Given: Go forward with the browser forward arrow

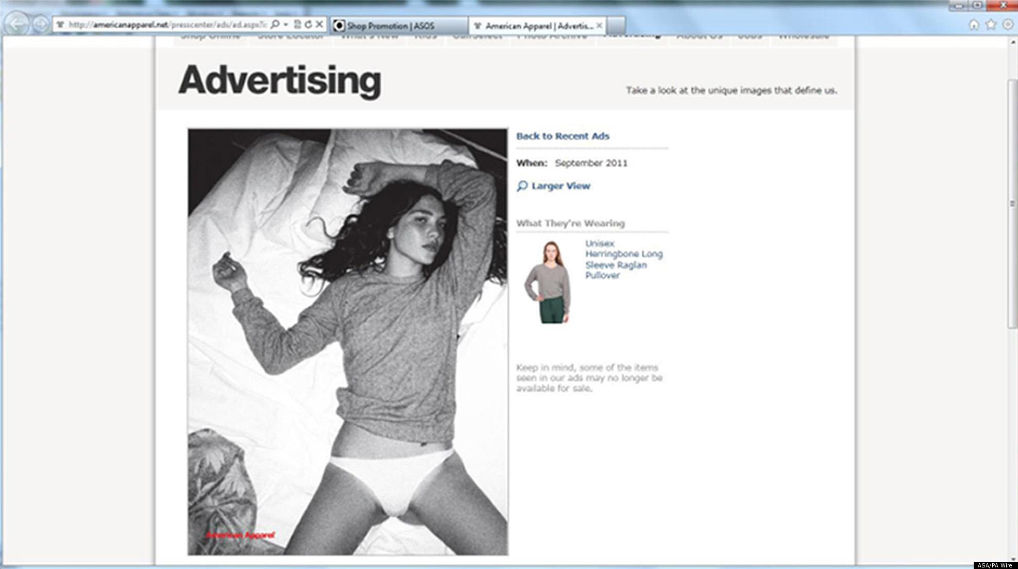Looking at the screenshot, I should coord(40,24).
